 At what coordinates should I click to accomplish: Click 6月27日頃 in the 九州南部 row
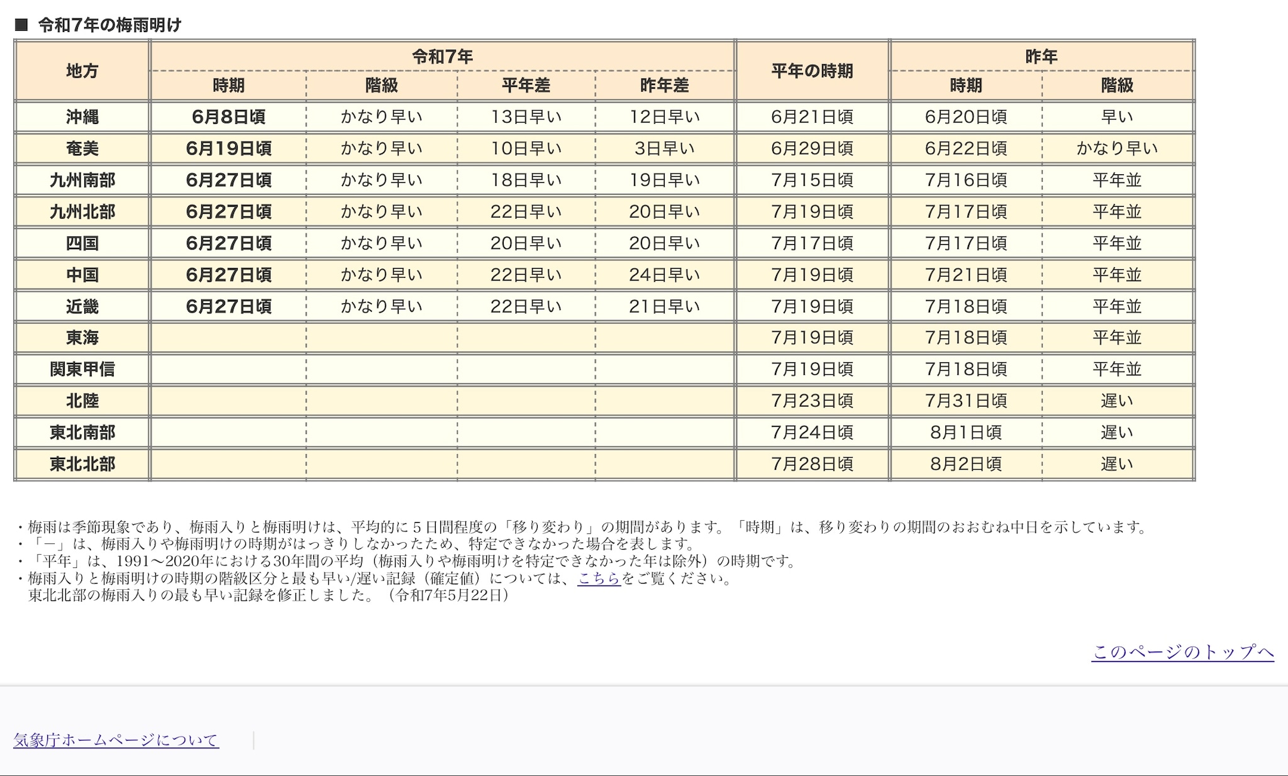(228, 180)
